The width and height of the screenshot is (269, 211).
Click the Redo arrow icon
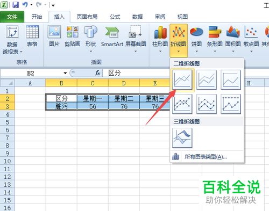39,5
